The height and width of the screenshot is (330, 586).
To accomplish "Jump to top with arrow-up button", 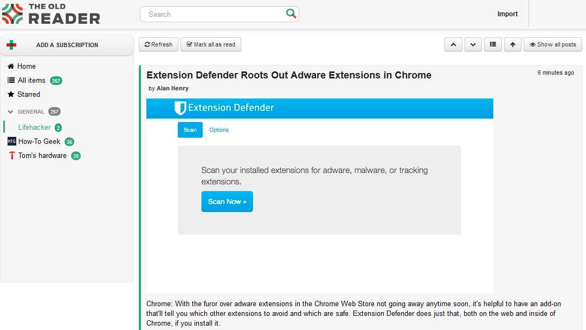I will [x=513, y=44].
